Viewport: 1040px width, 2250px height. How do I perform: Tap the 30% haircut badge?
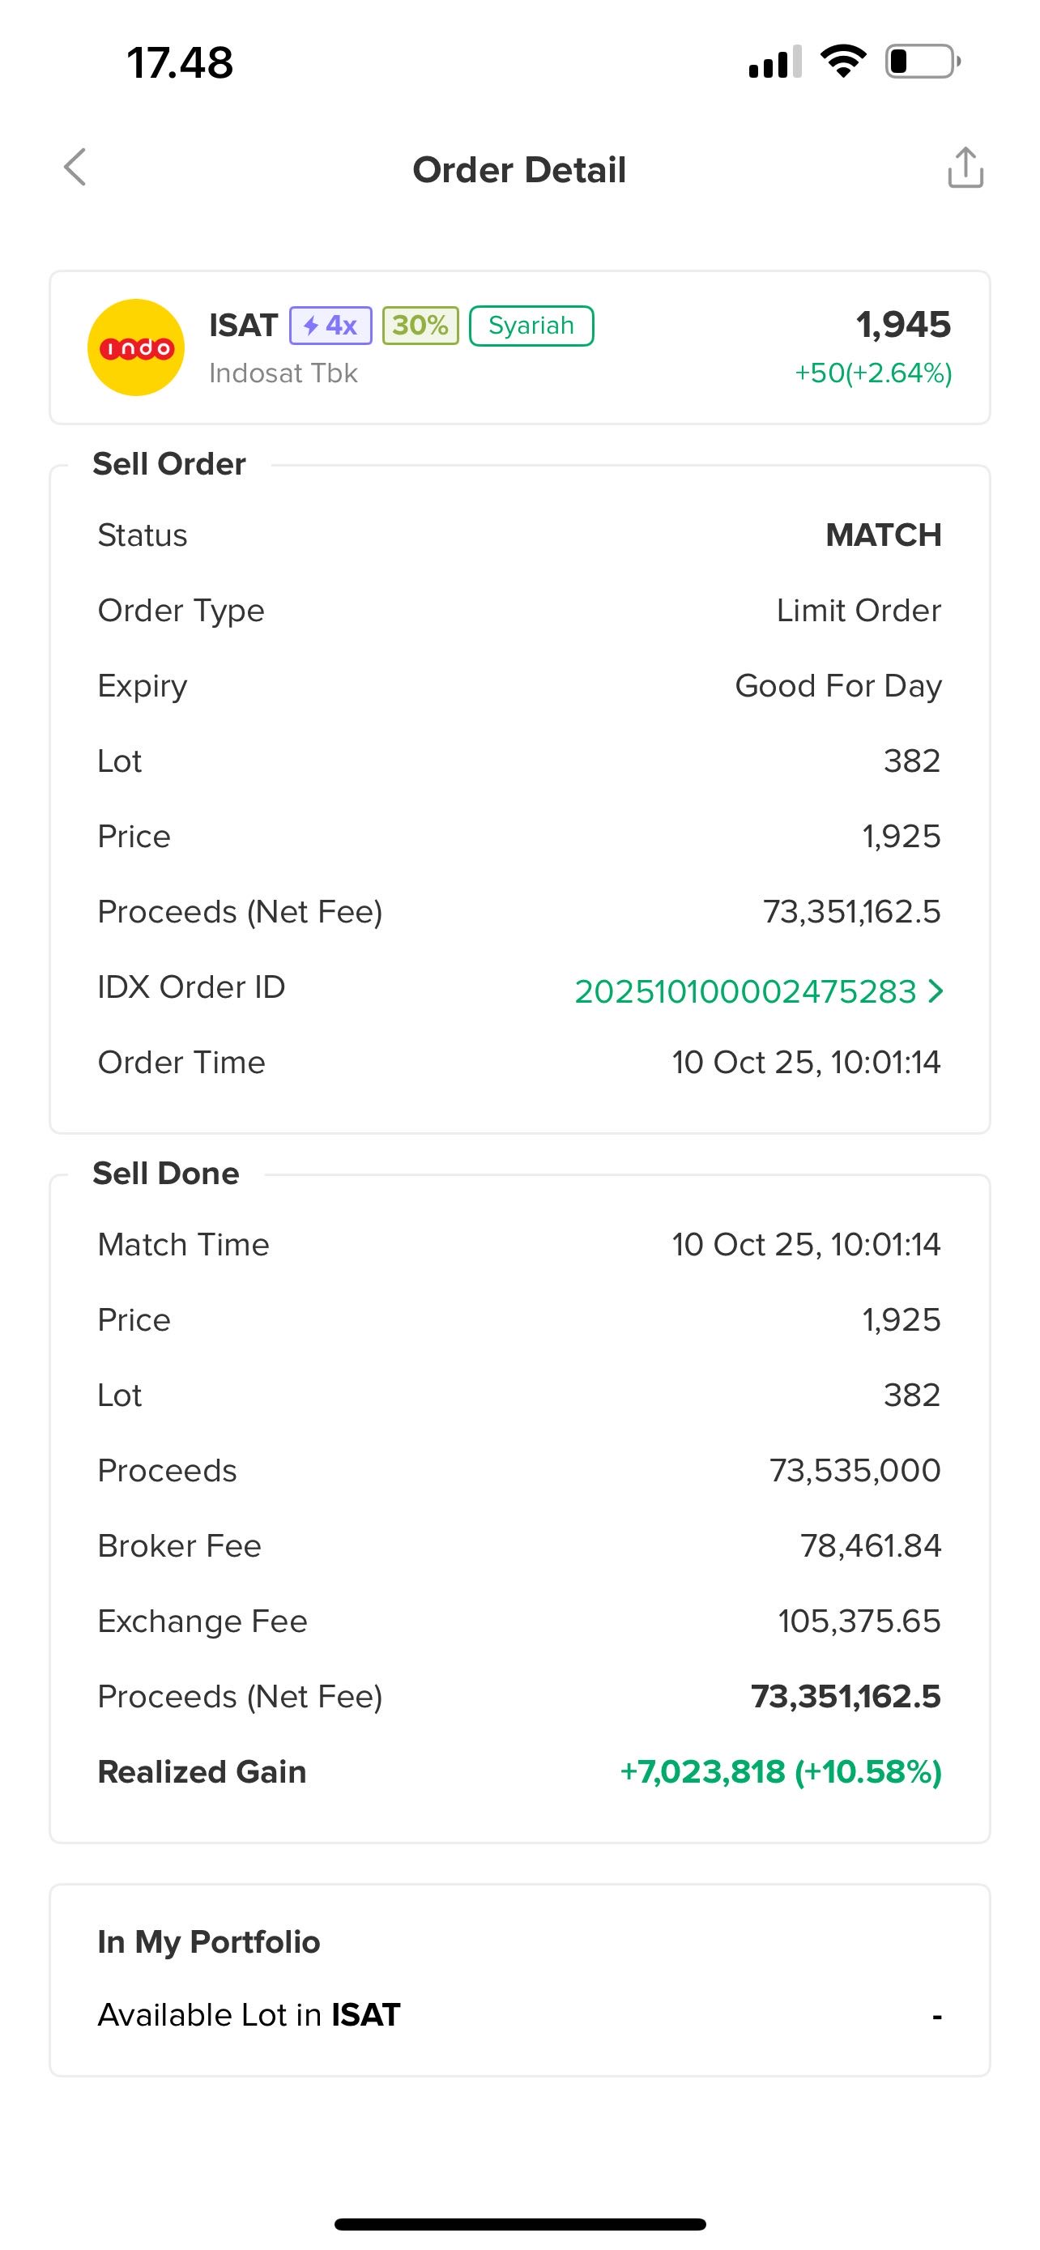point(420,326)
